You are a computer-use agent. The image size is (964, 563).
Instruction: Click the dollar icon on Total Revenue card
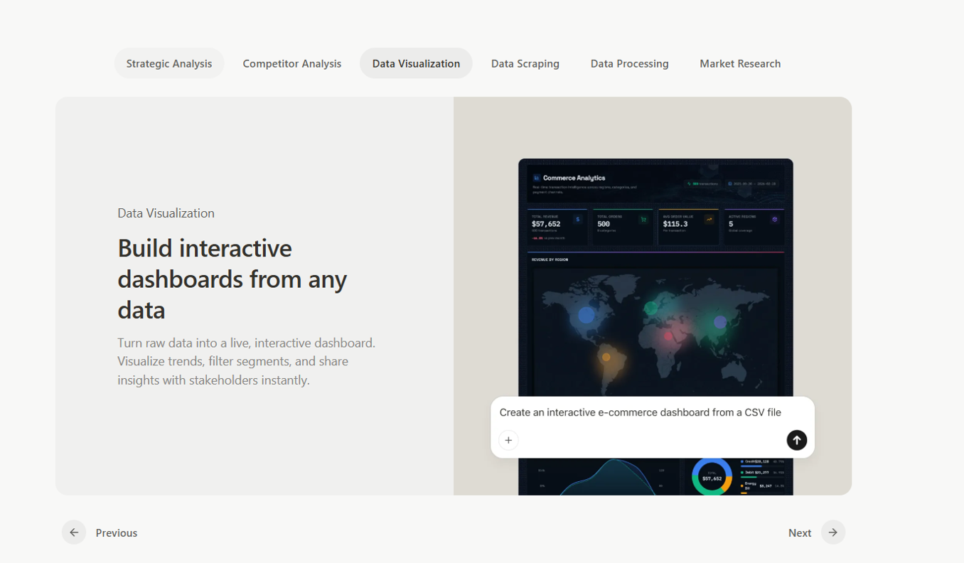pyautogui.click(x=577, y=220)
